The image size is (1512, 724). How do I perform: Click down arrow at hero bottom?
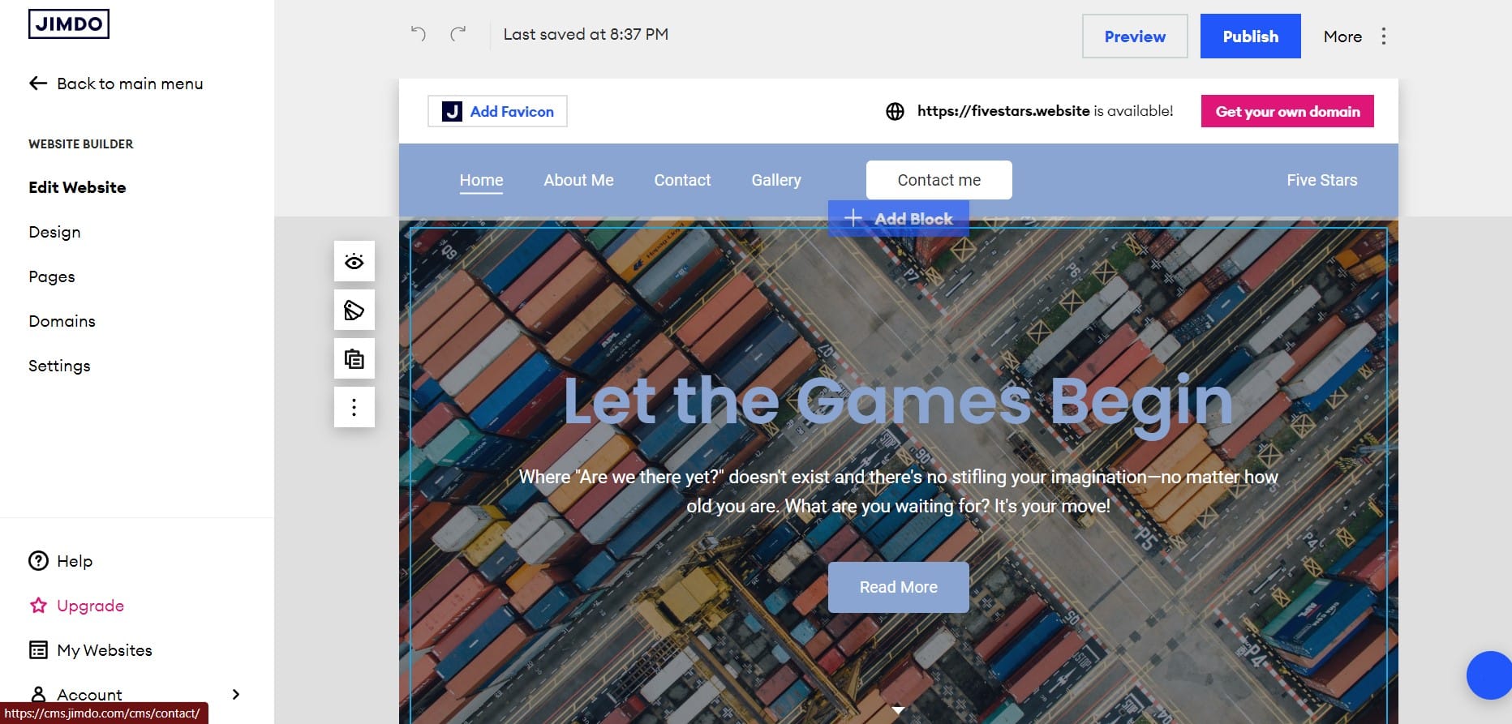[898, 710]
